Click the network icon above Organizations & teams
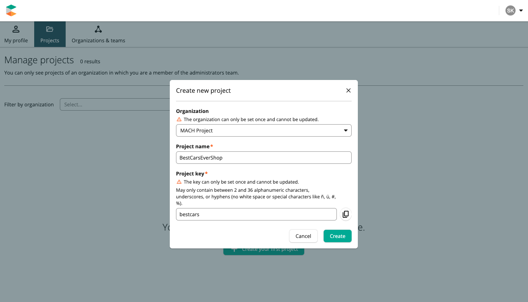The image size is (528, 302). click(x=98, y=29)
